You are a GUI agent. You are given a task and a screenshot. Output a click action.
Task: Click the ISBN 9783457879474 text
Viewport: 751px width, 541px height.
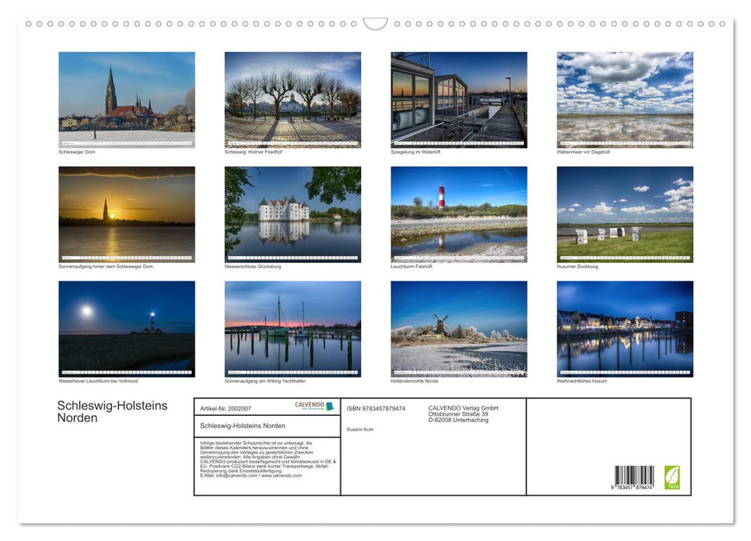[375, 407]
